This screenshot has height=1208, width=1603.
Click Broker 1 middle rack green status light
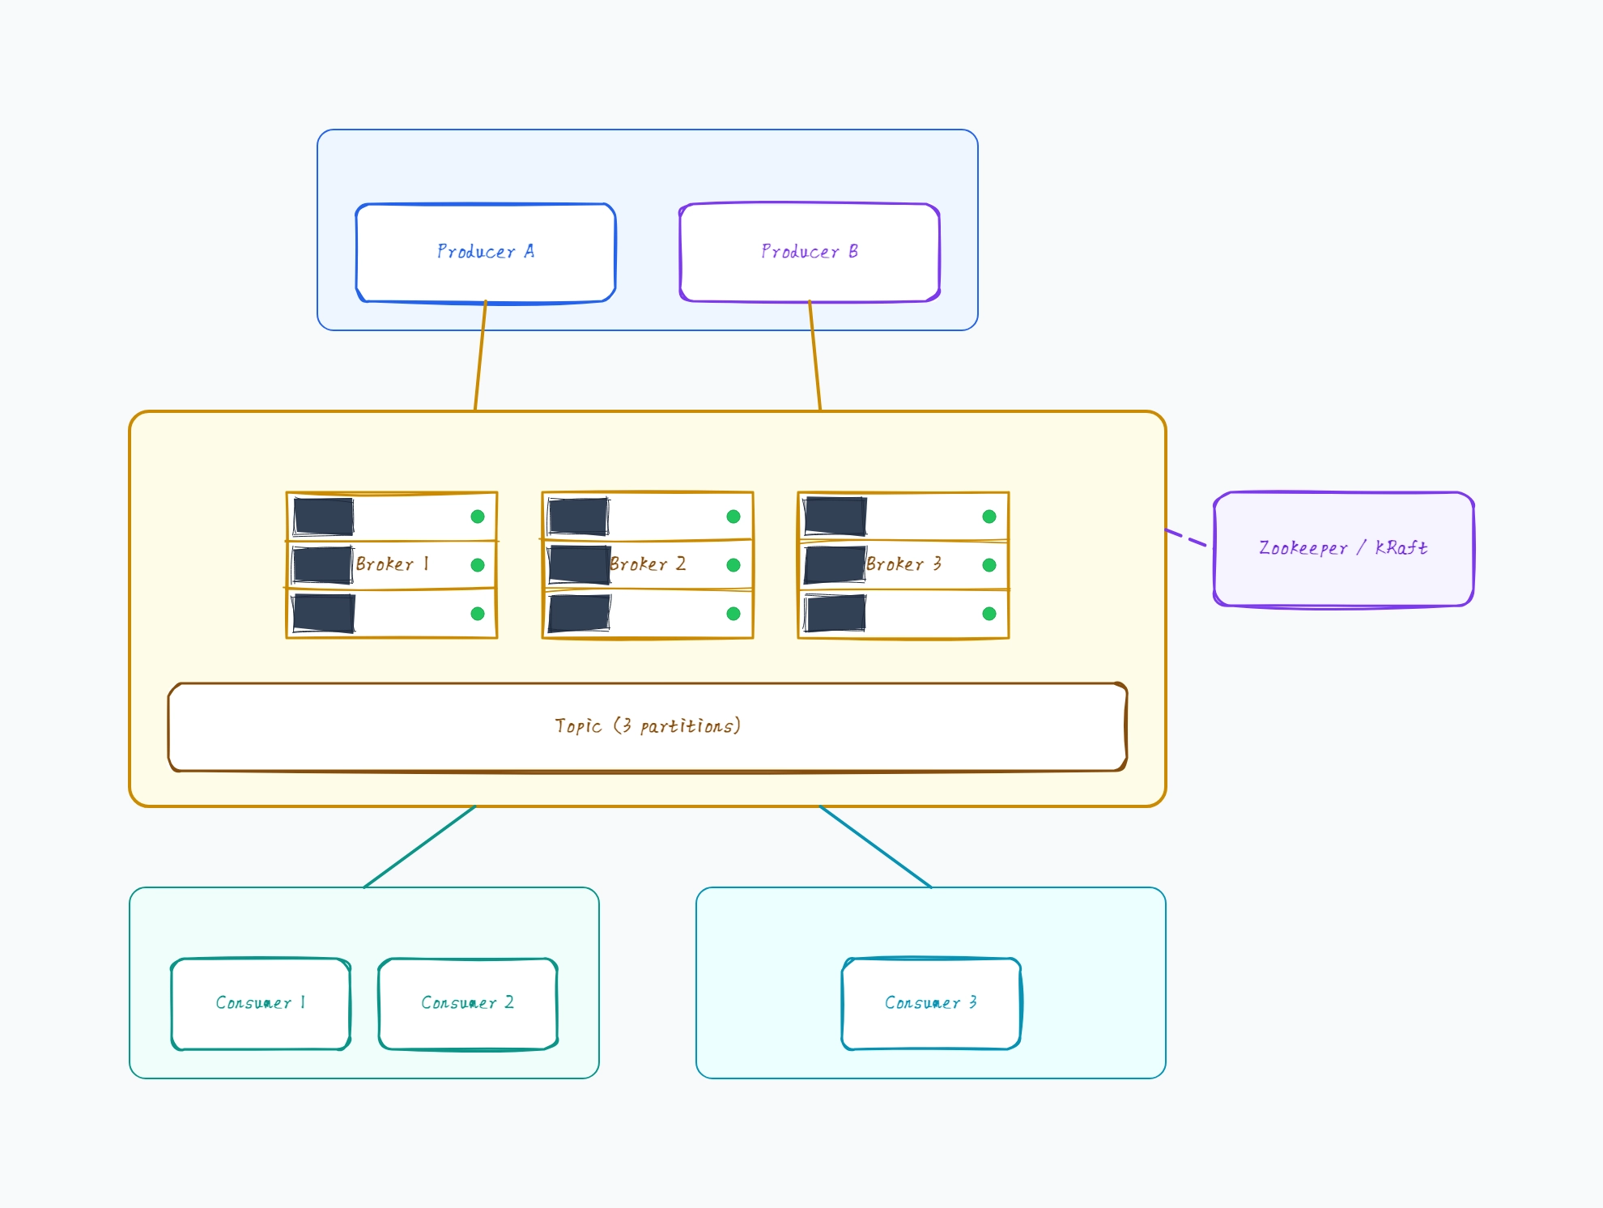478,565
